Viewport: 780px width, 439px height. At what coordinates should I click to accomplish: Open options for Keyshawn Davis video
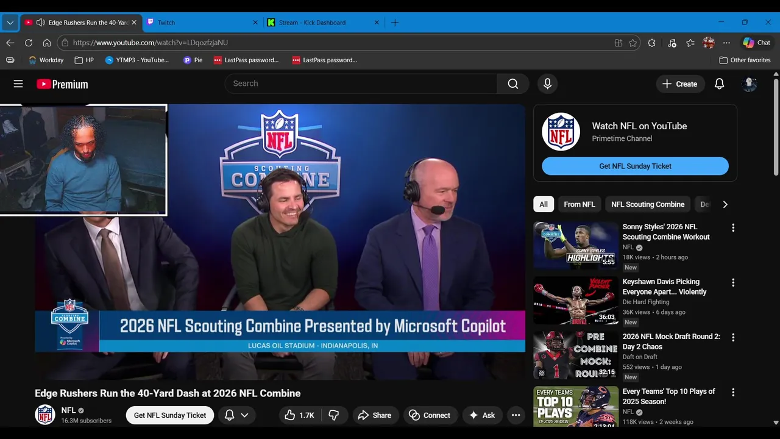[733, 282]
